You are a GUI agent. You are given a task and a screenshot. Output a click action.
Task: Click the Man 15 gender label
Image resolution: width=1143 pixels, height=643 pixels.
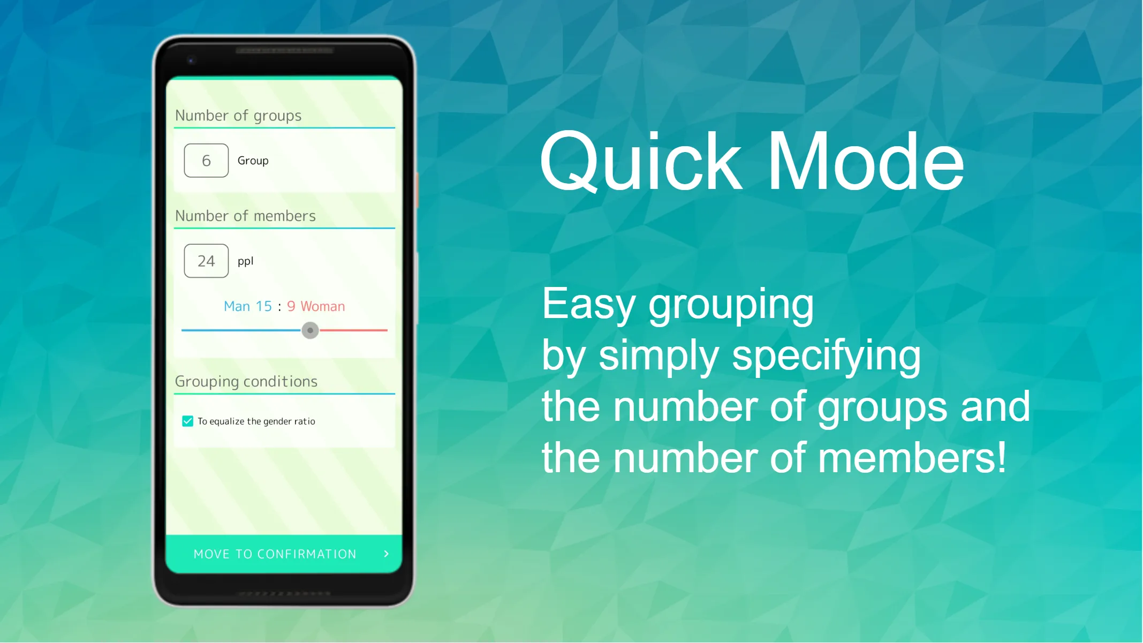coord(247,306)
